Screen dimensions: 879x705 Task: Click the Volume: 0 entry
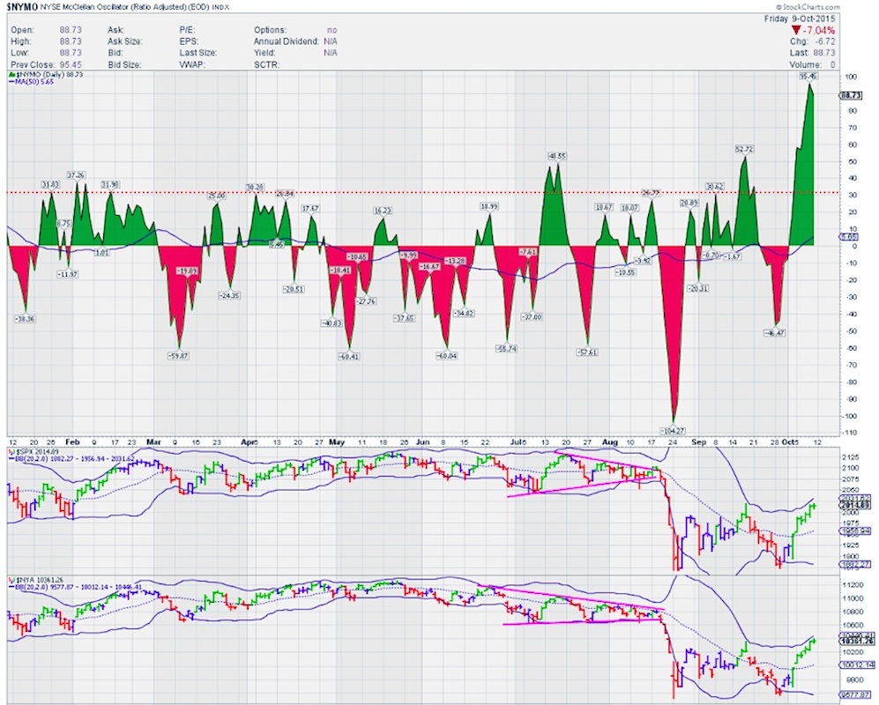click(x=812, y=65)
